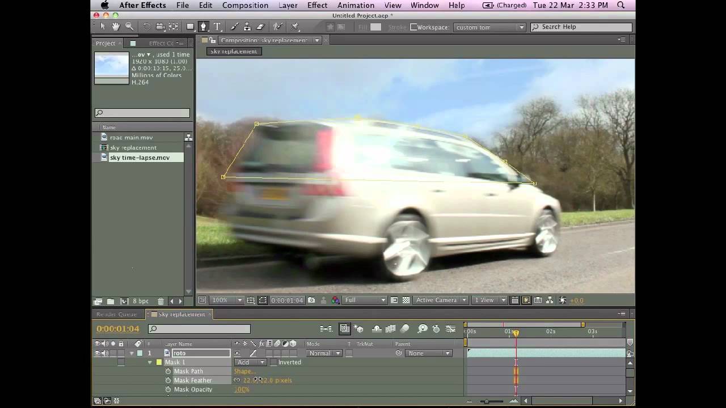Select the Pen tool
The image size is (726, 408).
pos(203,27)
